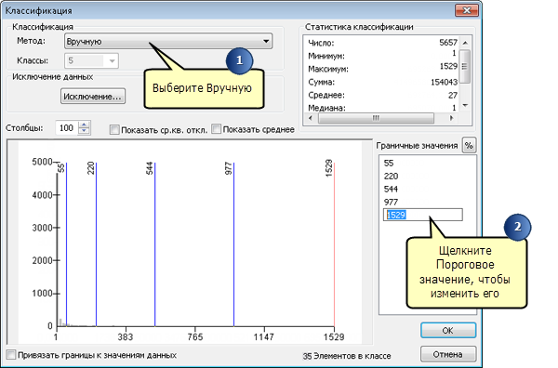
Task: Click statistics horizontal scroll left arrow
Action: tap(311, 118)
